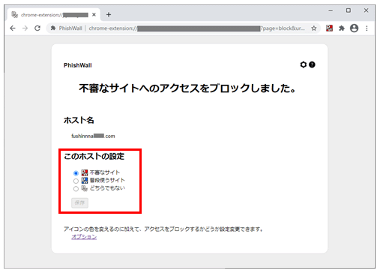Select the どちらでもない radio button
380x273 pixels.
coord(76,189)
